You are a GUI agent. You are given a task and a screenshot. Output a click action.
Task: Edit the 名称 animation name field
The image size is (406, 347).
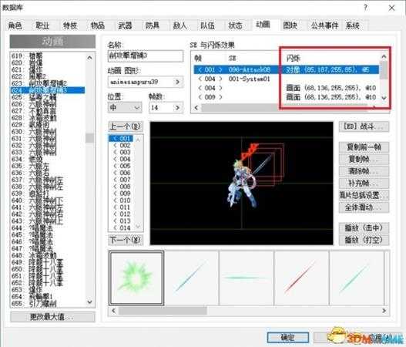coord(146,56)
